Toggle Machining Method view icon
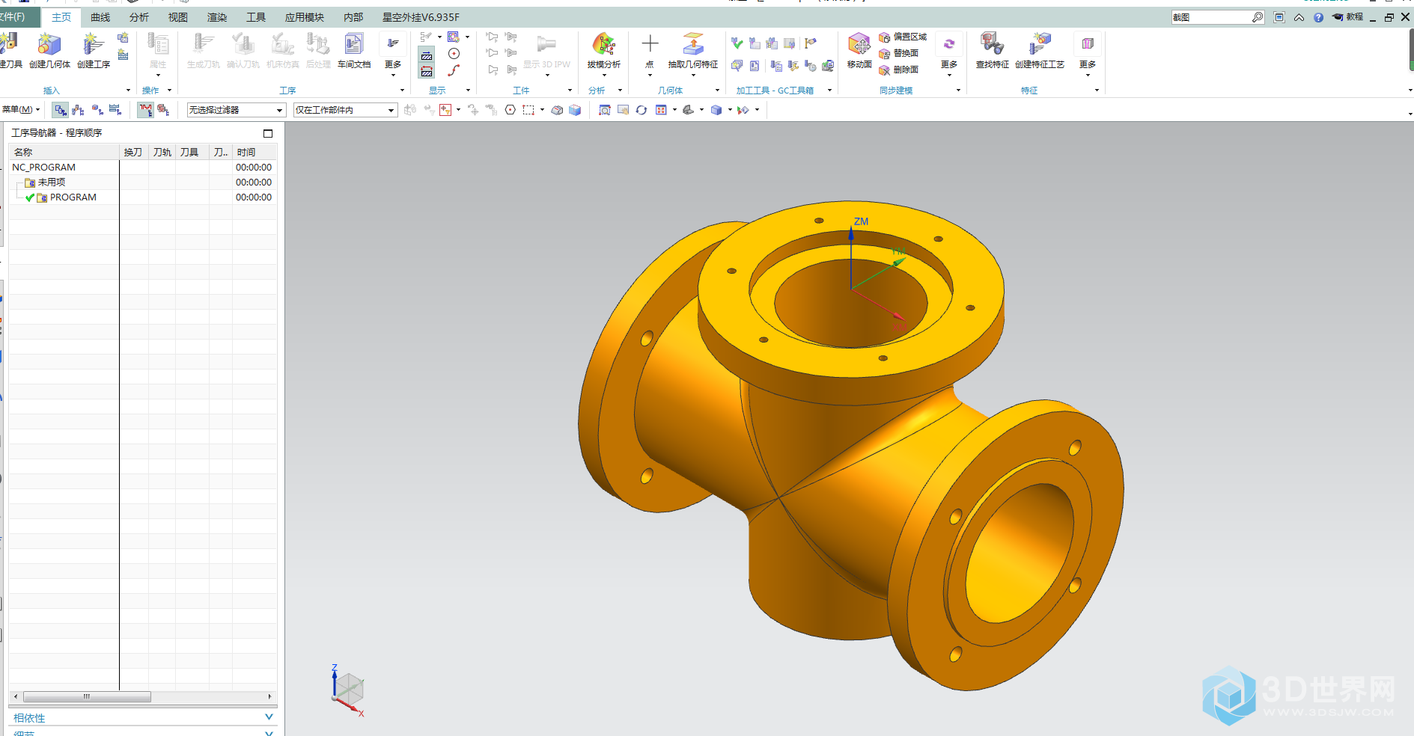1414x736 pixels. coord(115,110)
